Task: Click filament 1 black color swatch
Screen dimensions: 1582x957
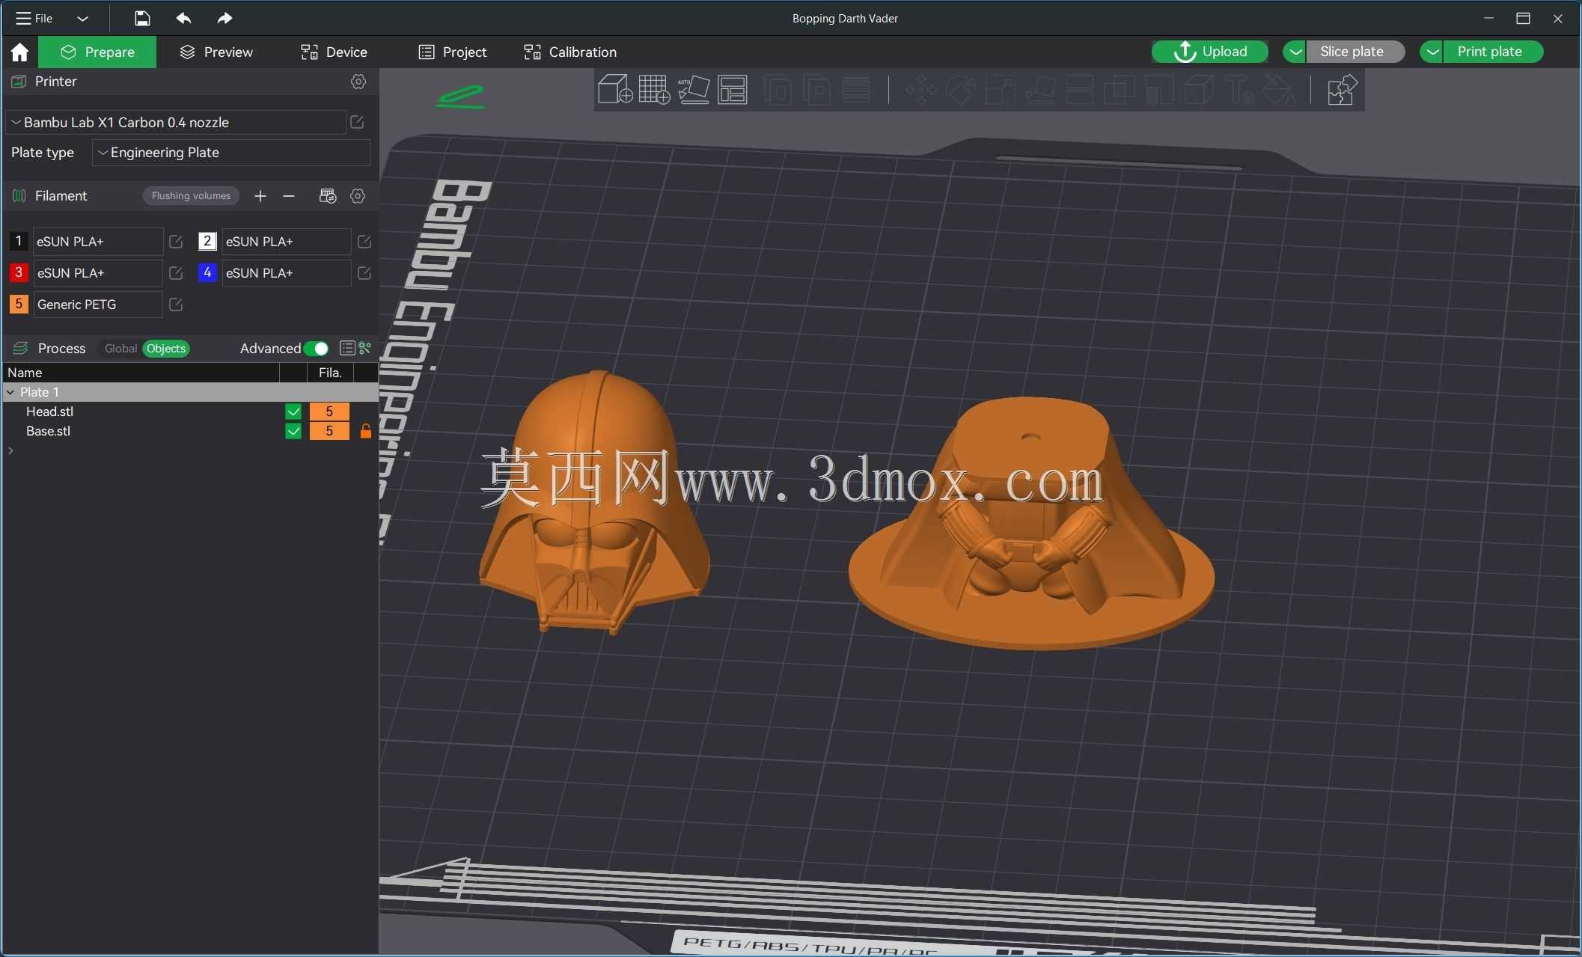Action: click(19, 242)
